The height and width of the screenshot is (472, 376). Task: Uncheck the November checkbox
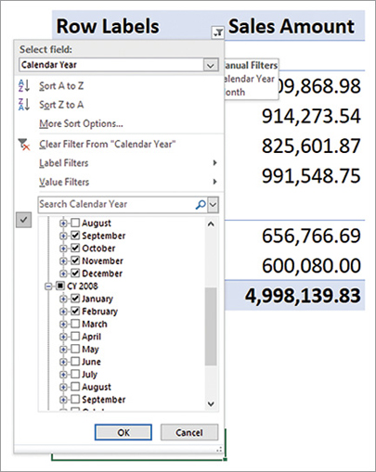click(x=75, y=261)
